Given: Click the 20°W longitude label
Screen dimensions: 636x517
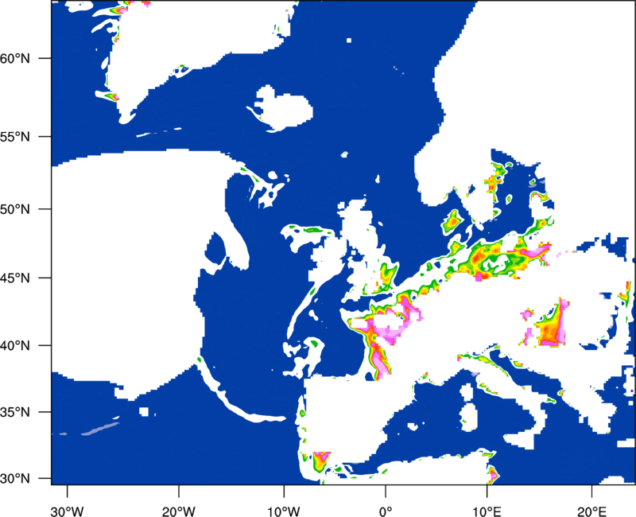Looking at the screenshot, I should click(178, 511).
